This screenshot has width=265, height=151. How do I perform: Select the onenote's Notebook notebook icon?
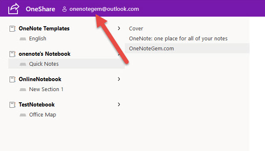(x=12, y=54)
